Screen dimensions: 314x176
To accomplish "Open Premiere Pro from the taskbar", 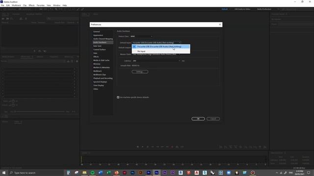I will pos(149,173).
